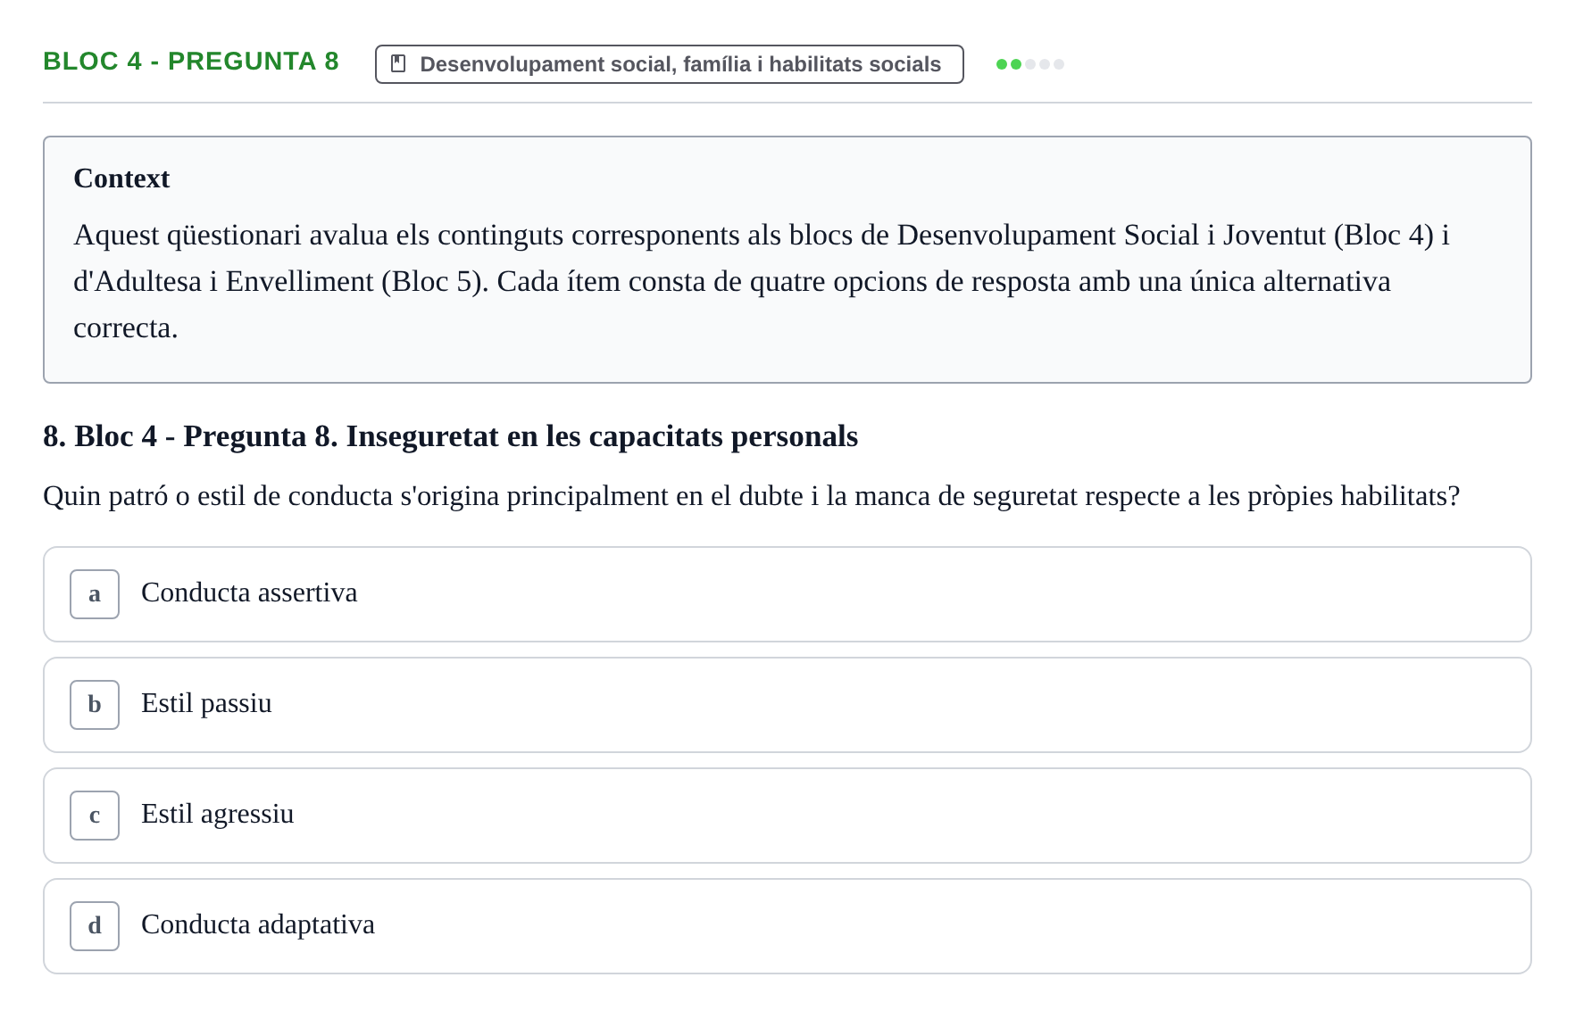This screenshot has height=1019, width=1575.
Task: Click the BLOC 4 - PREGUNTA 8 header
Action: tap(191, 62)
